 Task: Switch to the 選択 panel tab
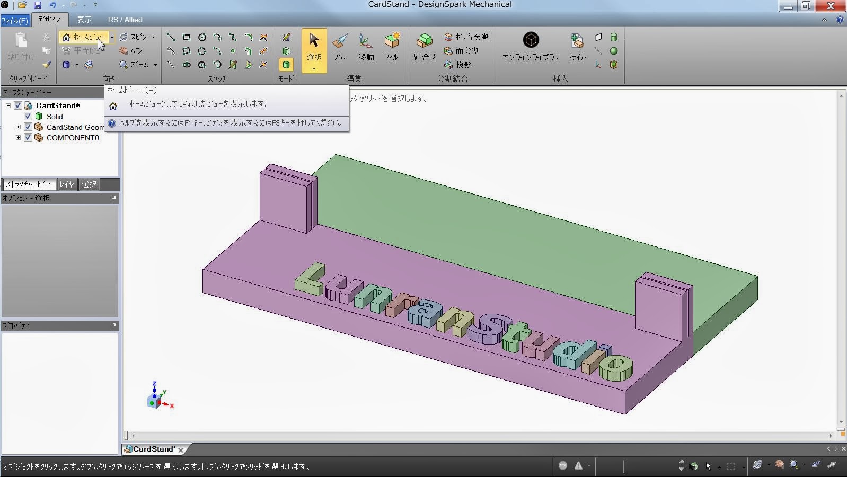coord(89,184)
